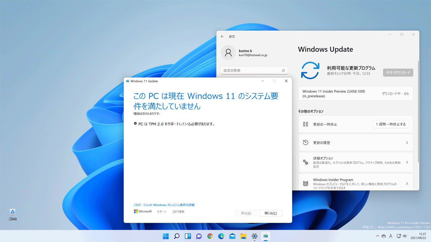This screenshot has width=431, height=242.
Task: Click Windows Update sync arrows icon
Action: coord(310,70)
